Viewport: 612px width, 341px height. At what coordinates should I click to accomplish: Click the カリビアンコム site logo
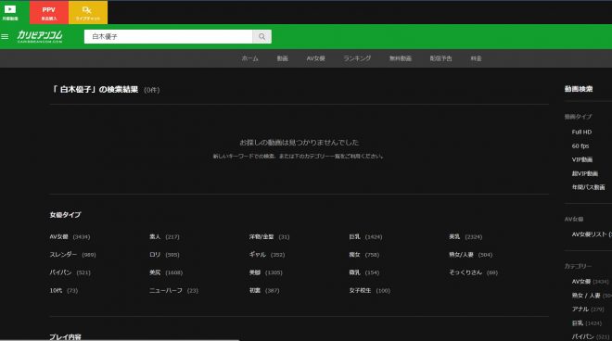pos(40,37)
